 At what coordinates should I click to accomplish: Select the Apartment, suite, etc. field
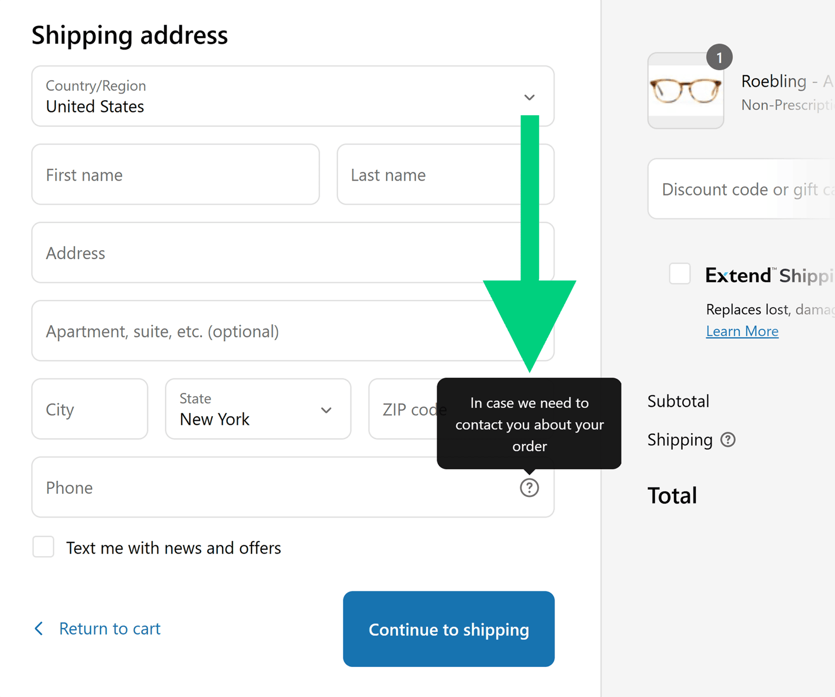[x=261, y=331]
